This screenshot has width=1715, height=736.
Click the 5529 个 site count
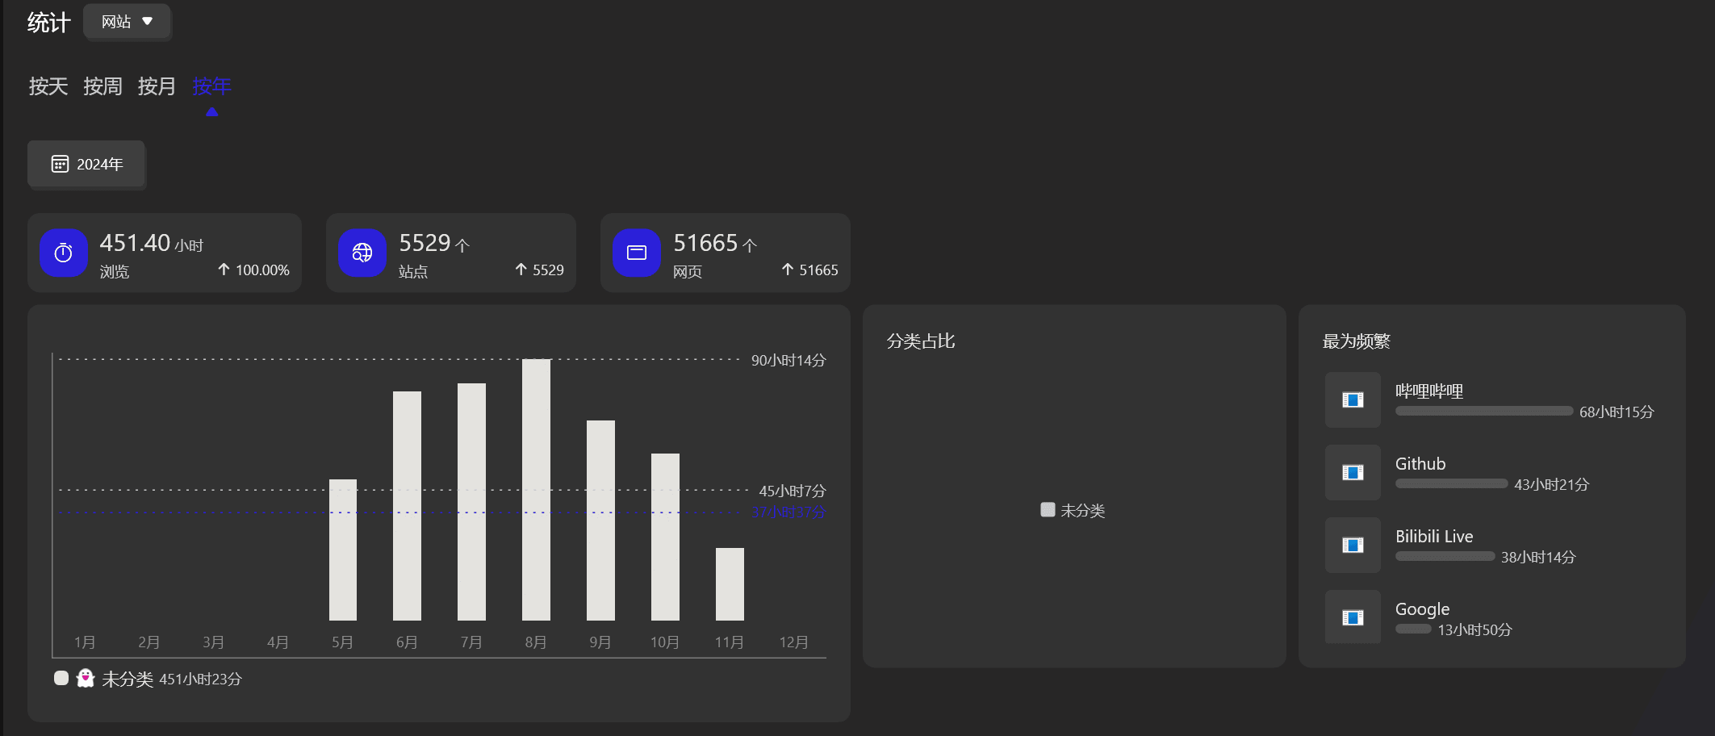434,243
